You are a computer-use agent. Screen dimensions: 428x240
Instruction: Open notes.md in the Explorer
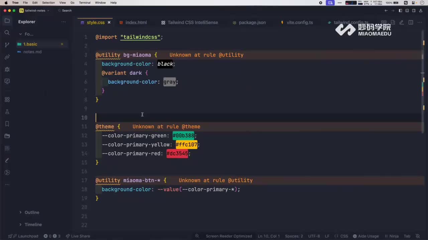point(32,52)
